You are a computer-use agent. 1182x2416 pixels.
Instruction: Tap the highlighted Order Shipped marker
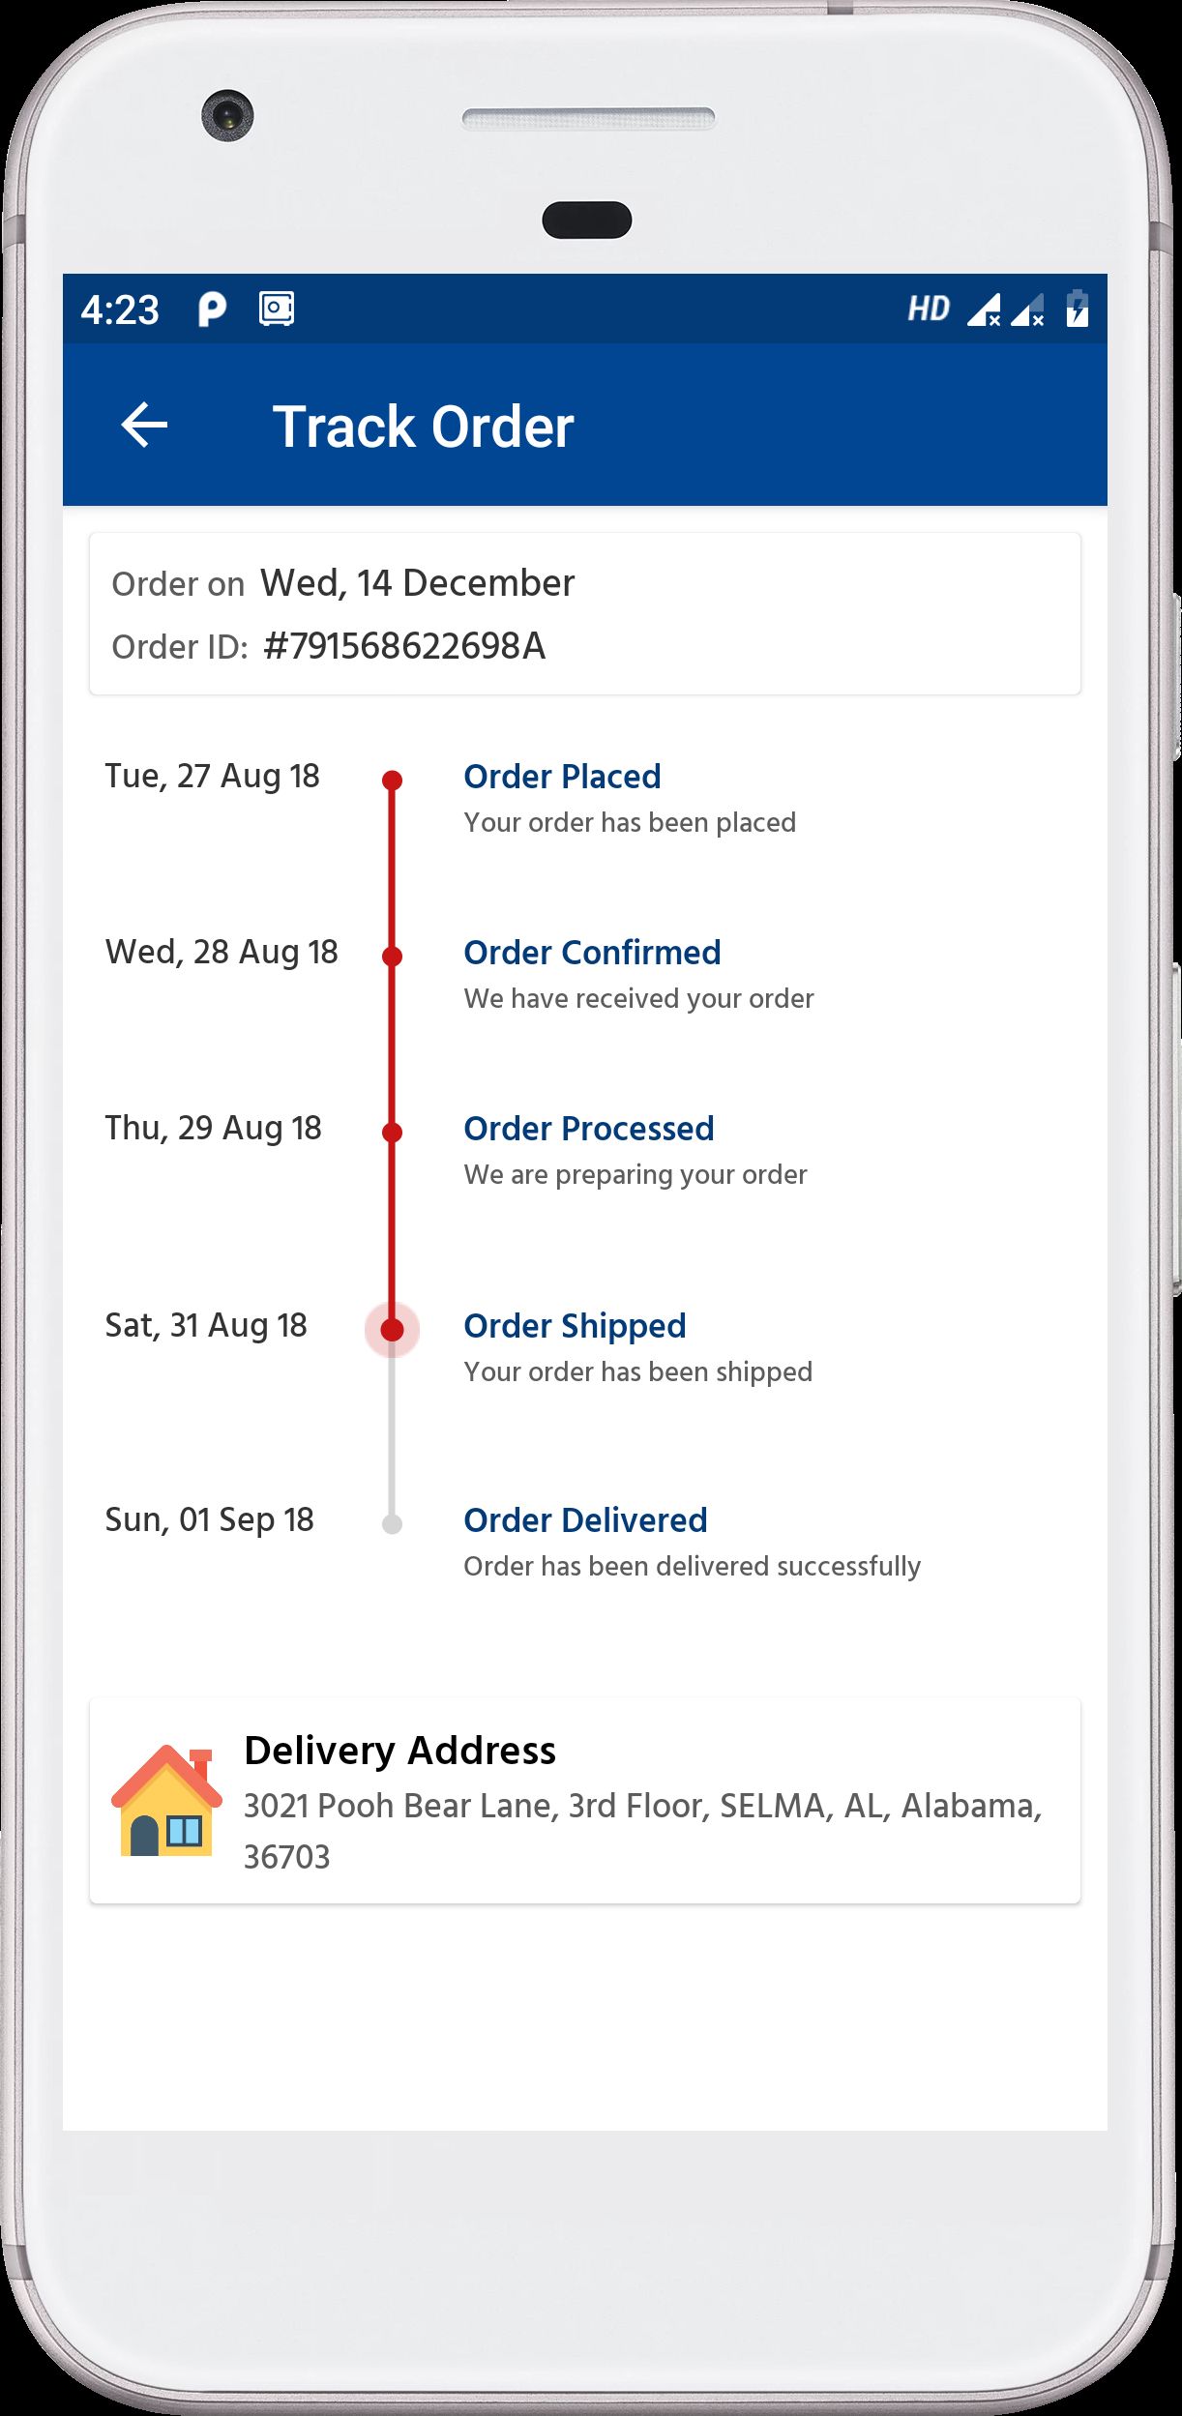(392, 1329)
